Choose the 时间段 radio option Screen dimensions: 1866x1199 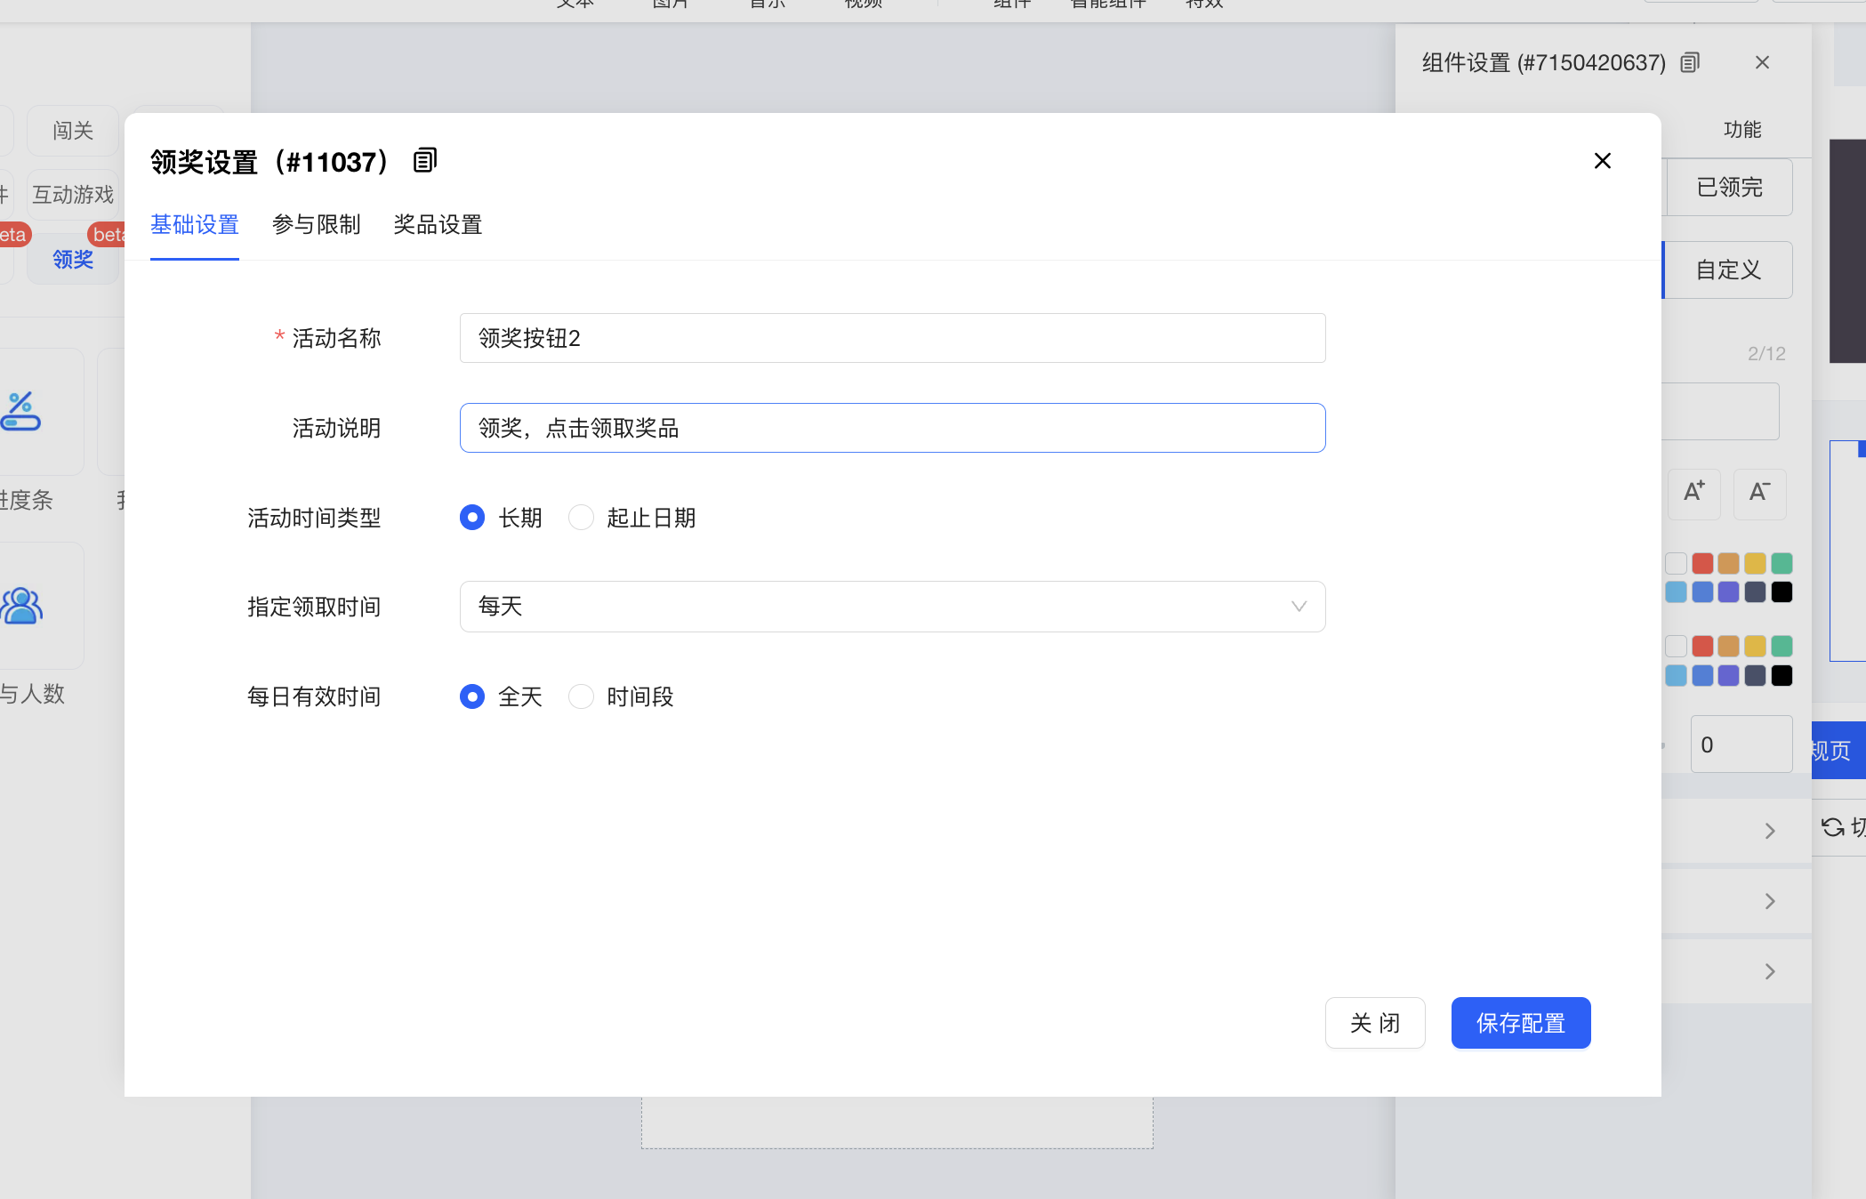pyautogui.click(x=581, y=696)
